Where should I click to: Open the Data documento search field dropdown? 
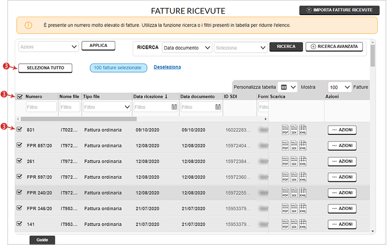[187, 48]
